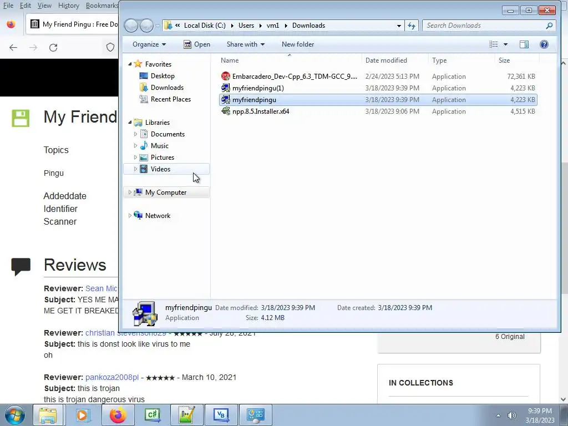Click the Explorer forward navigation arrow
This screenshot has height=426, width=568.
(146, 26)
